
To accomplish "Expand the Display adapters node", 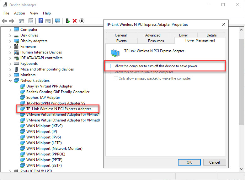I will click(x=10, y=41).
